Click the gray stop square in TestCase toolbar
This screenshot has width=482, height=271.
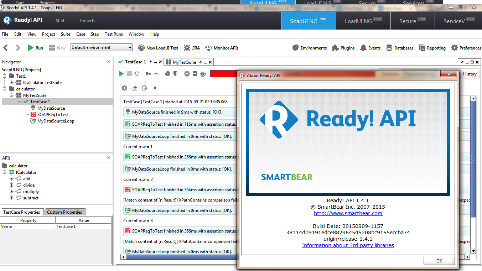pyautogui.click(x=129, y=74)
